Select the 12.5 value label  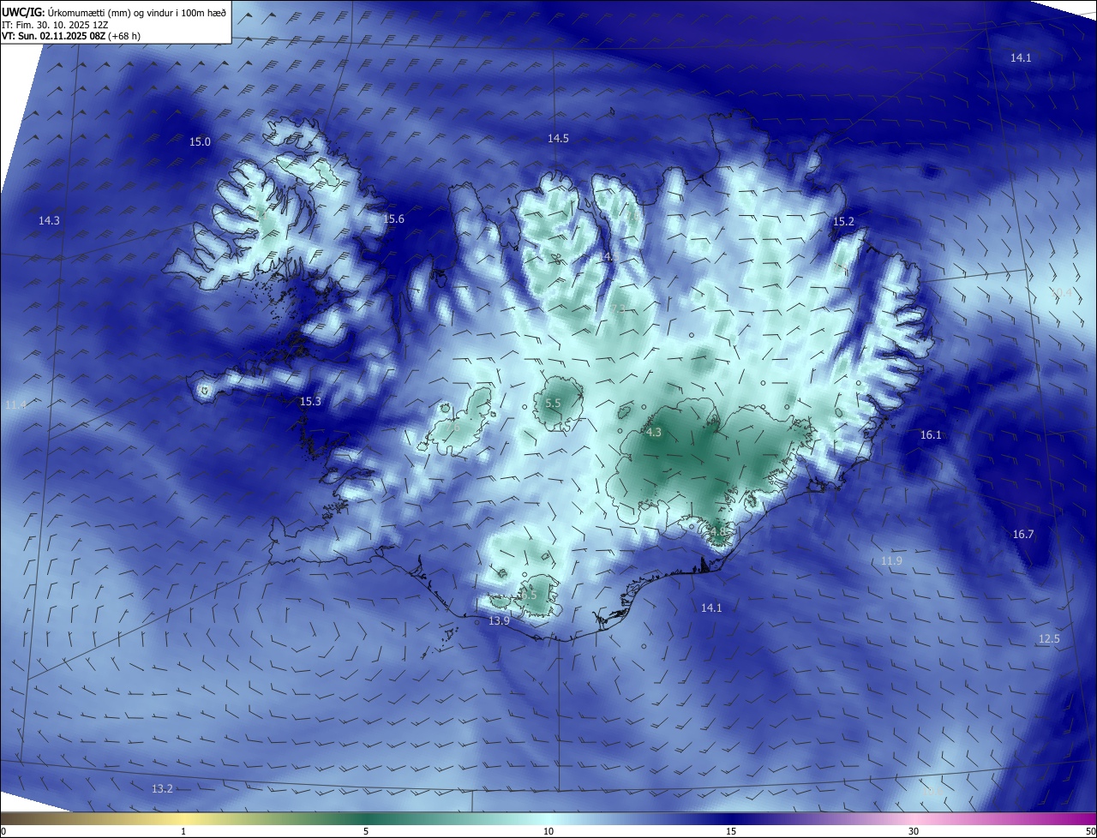point(1049,639)
